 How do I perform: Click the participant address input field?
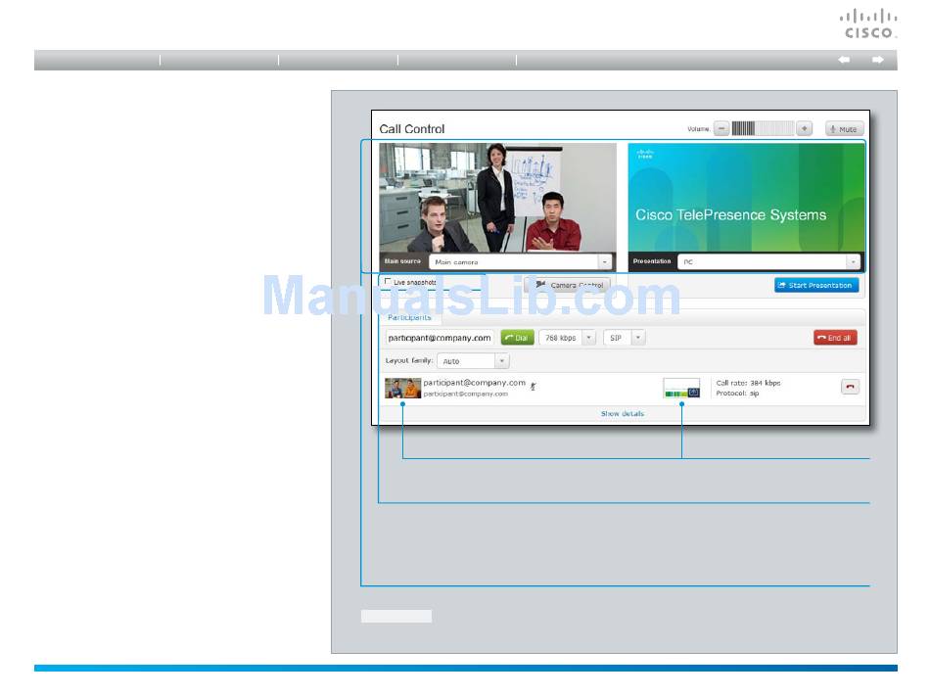tap(440, 338)
